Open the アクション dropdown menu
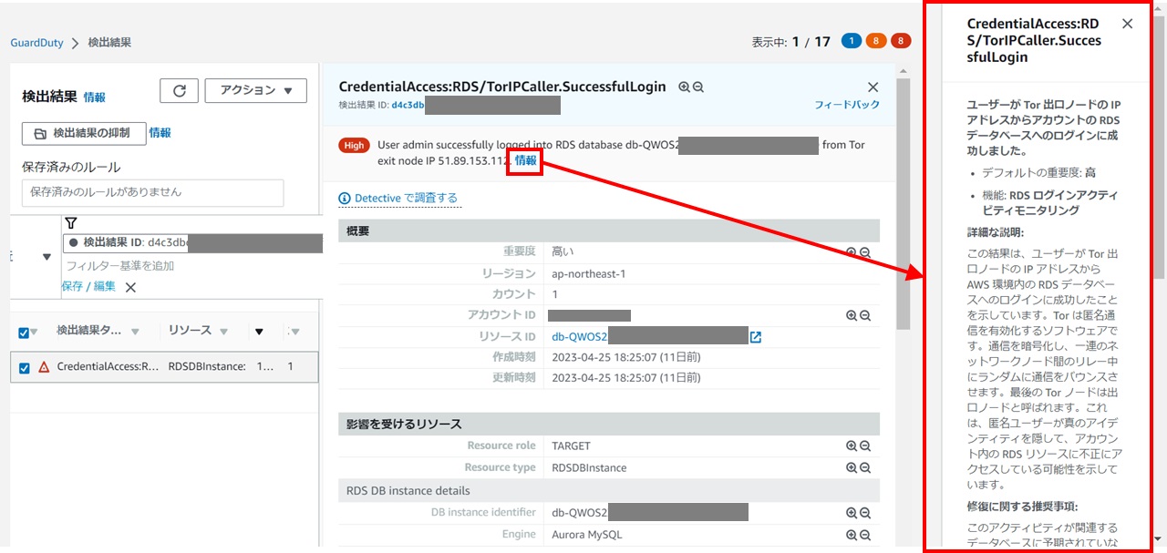 click(255, 90)
